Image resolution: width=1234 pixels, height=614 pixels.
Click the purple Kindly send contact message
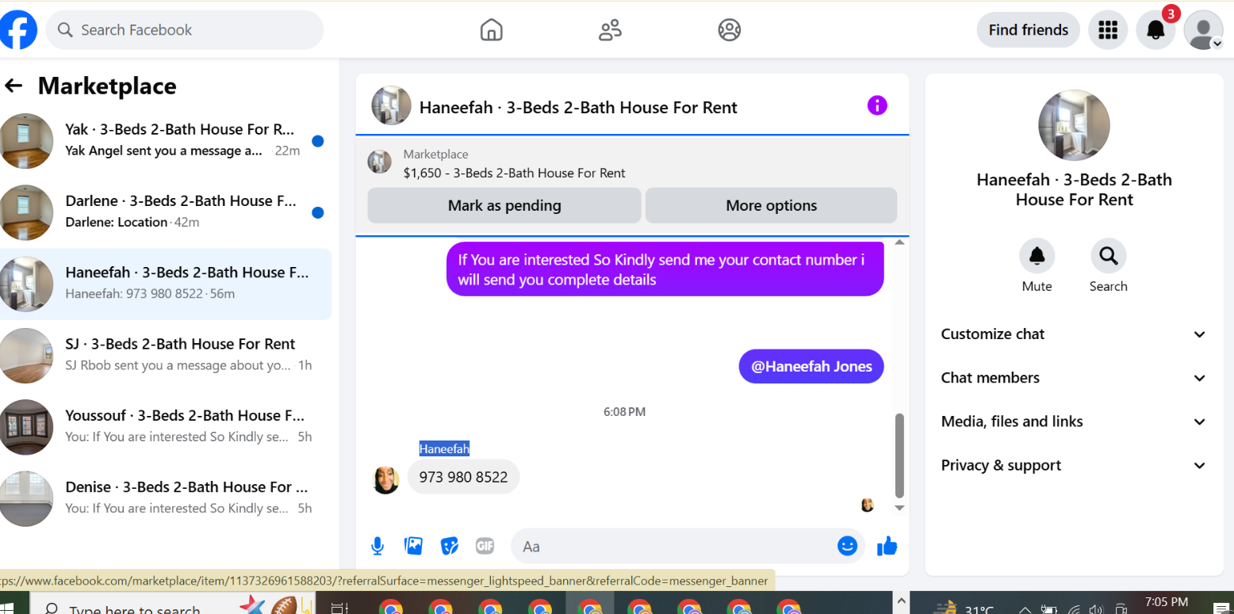click(665, 269)
